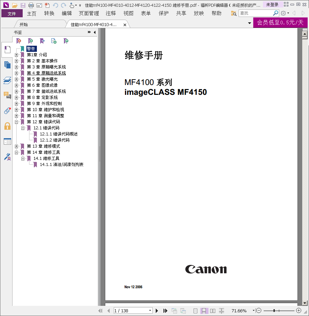Open the Security lock sidebar icon
This screenshot has height=316, width=309.
click(7, 126)
